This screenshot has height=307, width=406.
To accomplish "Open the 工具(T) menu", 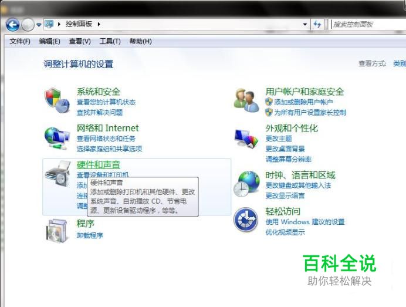I will (110, 41).
